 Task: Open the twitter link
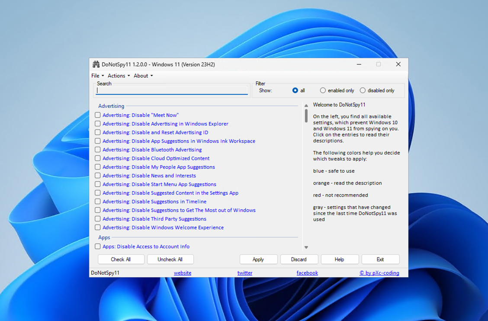[x=245, y=273]
